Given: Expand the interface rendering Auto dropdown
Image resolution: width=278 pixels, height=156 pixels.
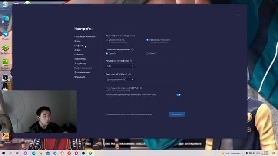Looking at the screenshot, I should point(120,66).
